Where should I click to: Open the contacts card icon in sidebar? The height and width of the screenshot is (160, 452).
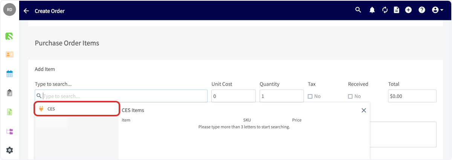tap(9, 55)
